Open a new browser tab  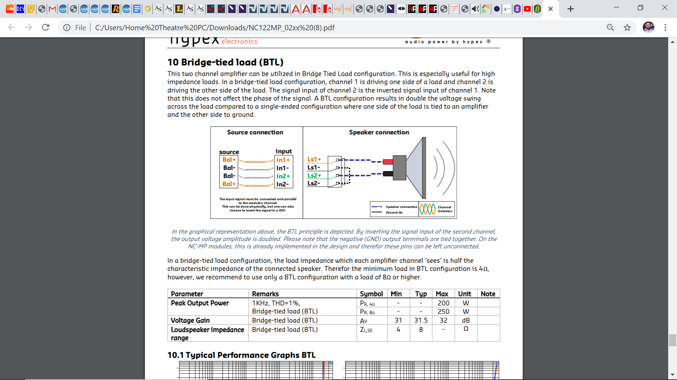click(x=571, y=9)
